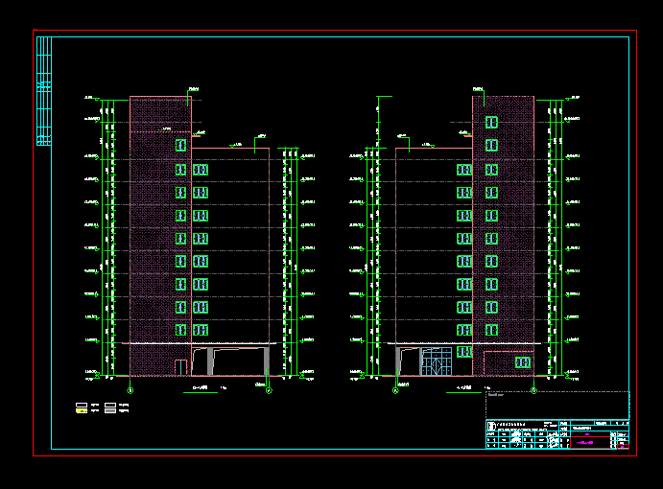The image size is (663, 489).
Task: Click the white outlined legend swatch at top-left of legend
Action: click(82, 406)
